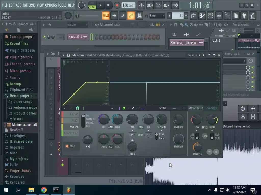This screenshot has width=261, height=195.
Task: Expand the Envelopes folder
Action: click(x=18, y=136)
